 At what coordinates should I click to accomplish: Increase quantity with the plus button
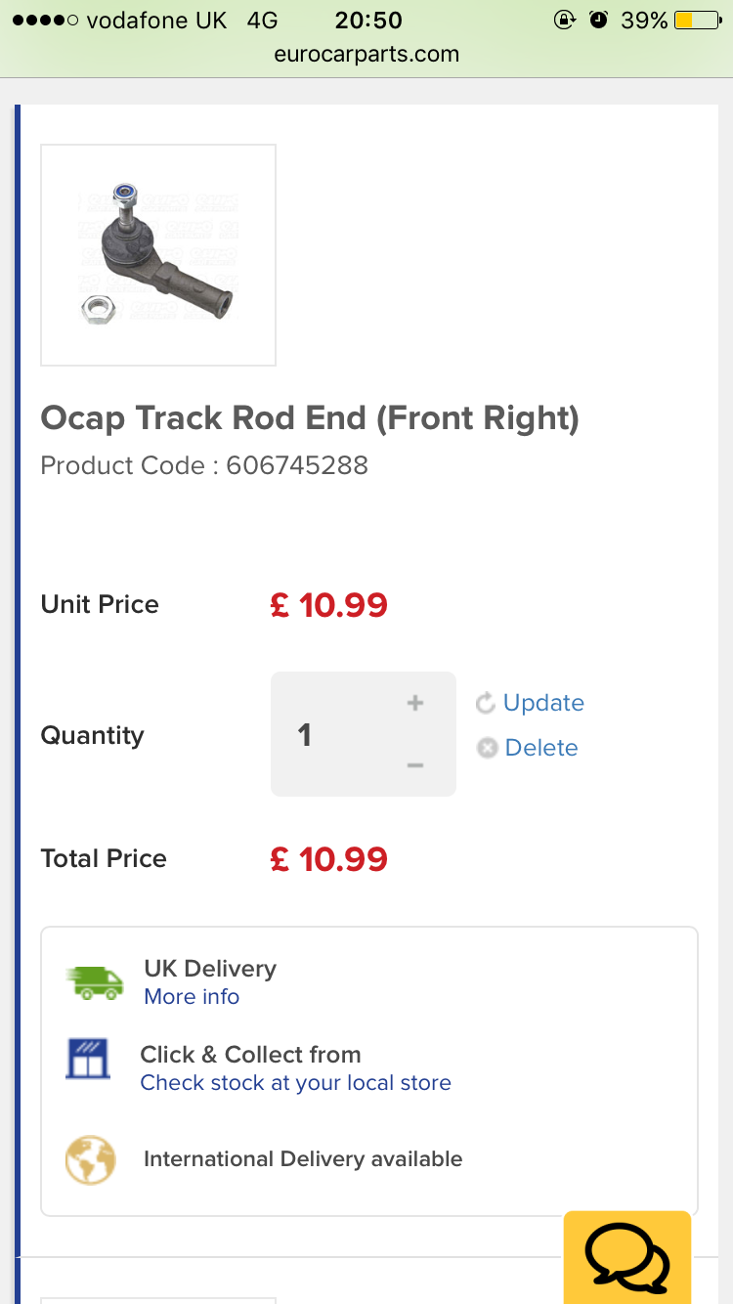coord(415,703)
